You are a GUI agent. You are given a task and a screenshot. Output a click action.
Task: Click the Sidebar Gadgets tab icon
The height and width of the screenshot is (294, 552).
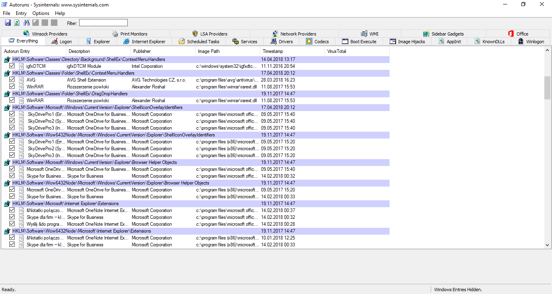[426, 34]
